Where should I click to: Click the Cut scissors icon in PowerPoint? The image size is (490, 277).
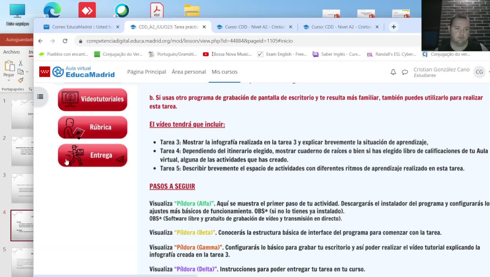click(x=21, y=63)
